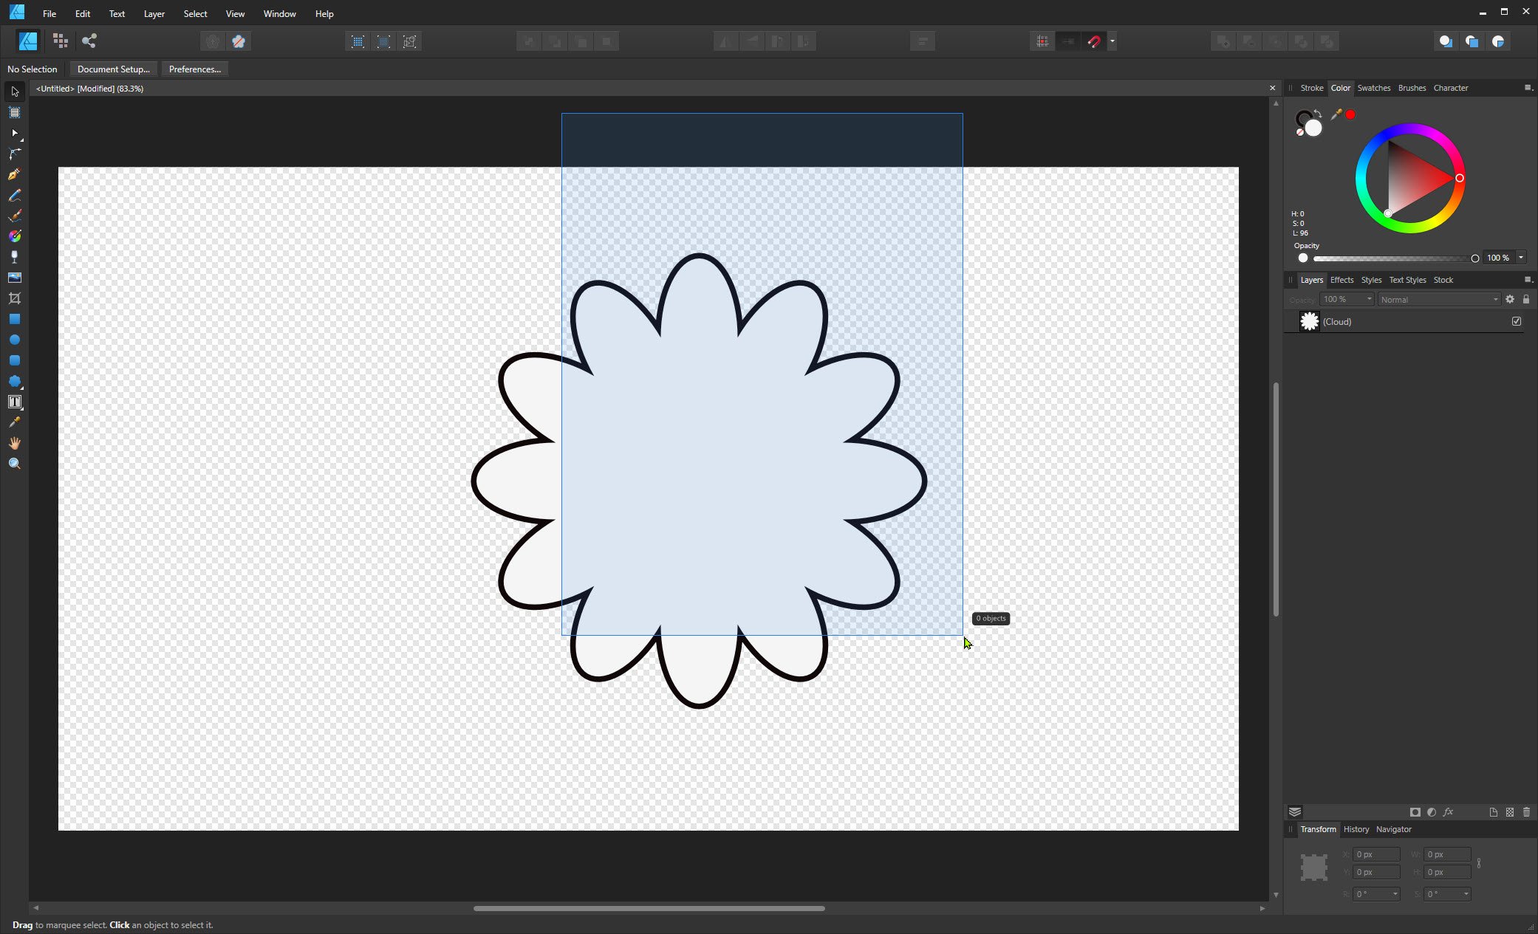Image resolution: width=1538 pixels, height=934 pixels.
Task: Click Adjustments icon in Layers panel
Action: click(1432, 812)
